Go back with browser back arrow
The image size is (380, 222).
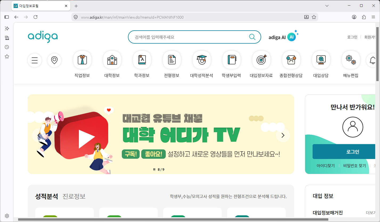point(16,17)
